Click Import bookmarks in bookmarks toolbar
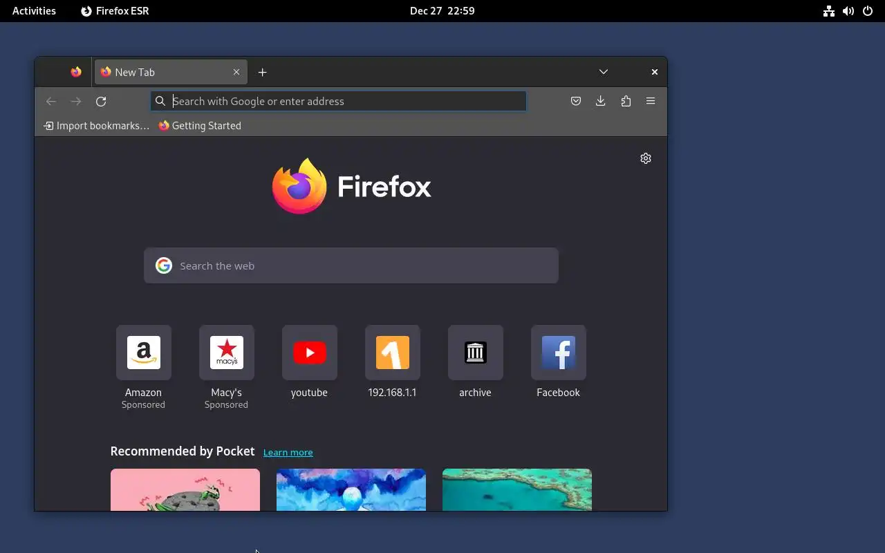This screenshot has height=553, width=885. click(x=96, y=126)
